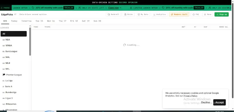Select the Today tab
This screenshot has width=234, height=112.
[x=14, y=21]
